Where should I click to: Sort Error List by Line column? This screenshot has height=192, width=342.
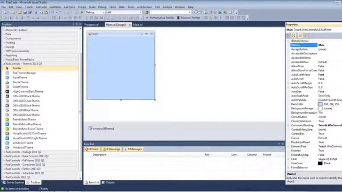tap(234, 155)
